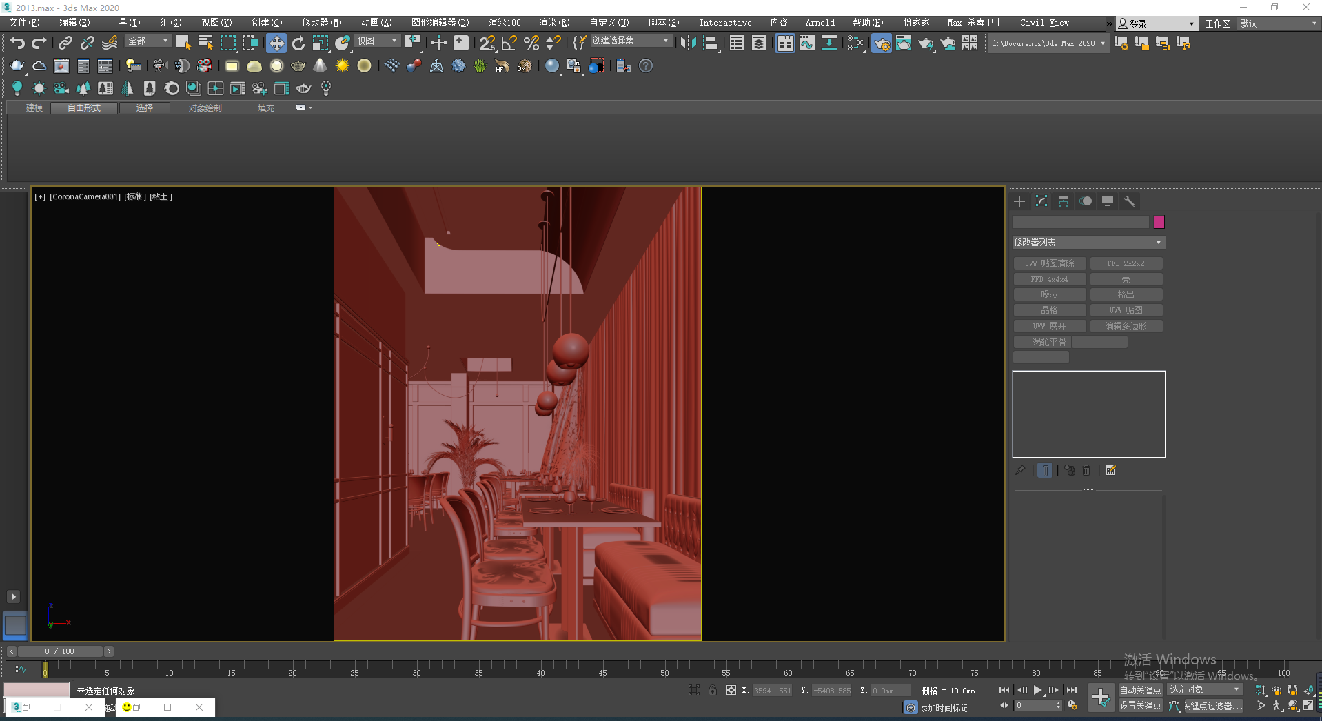Toggle Auto Key (自动关键点) mode
Image resolution: width=1322 pixels, height=721 pixels.
coord(1140,690)
